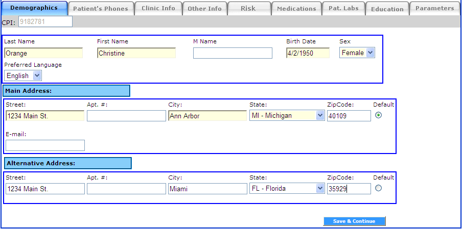Open the Clinic Info tab

coord(158,8)
